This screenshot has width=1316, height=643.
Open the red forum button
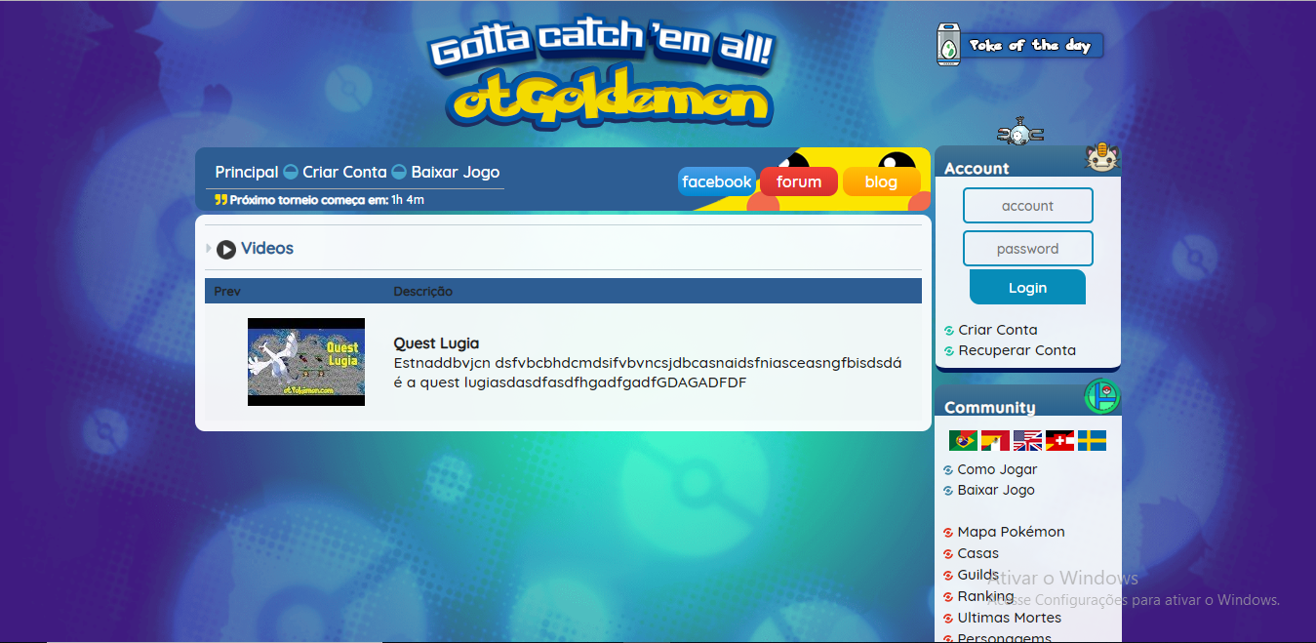click(799, 181)
